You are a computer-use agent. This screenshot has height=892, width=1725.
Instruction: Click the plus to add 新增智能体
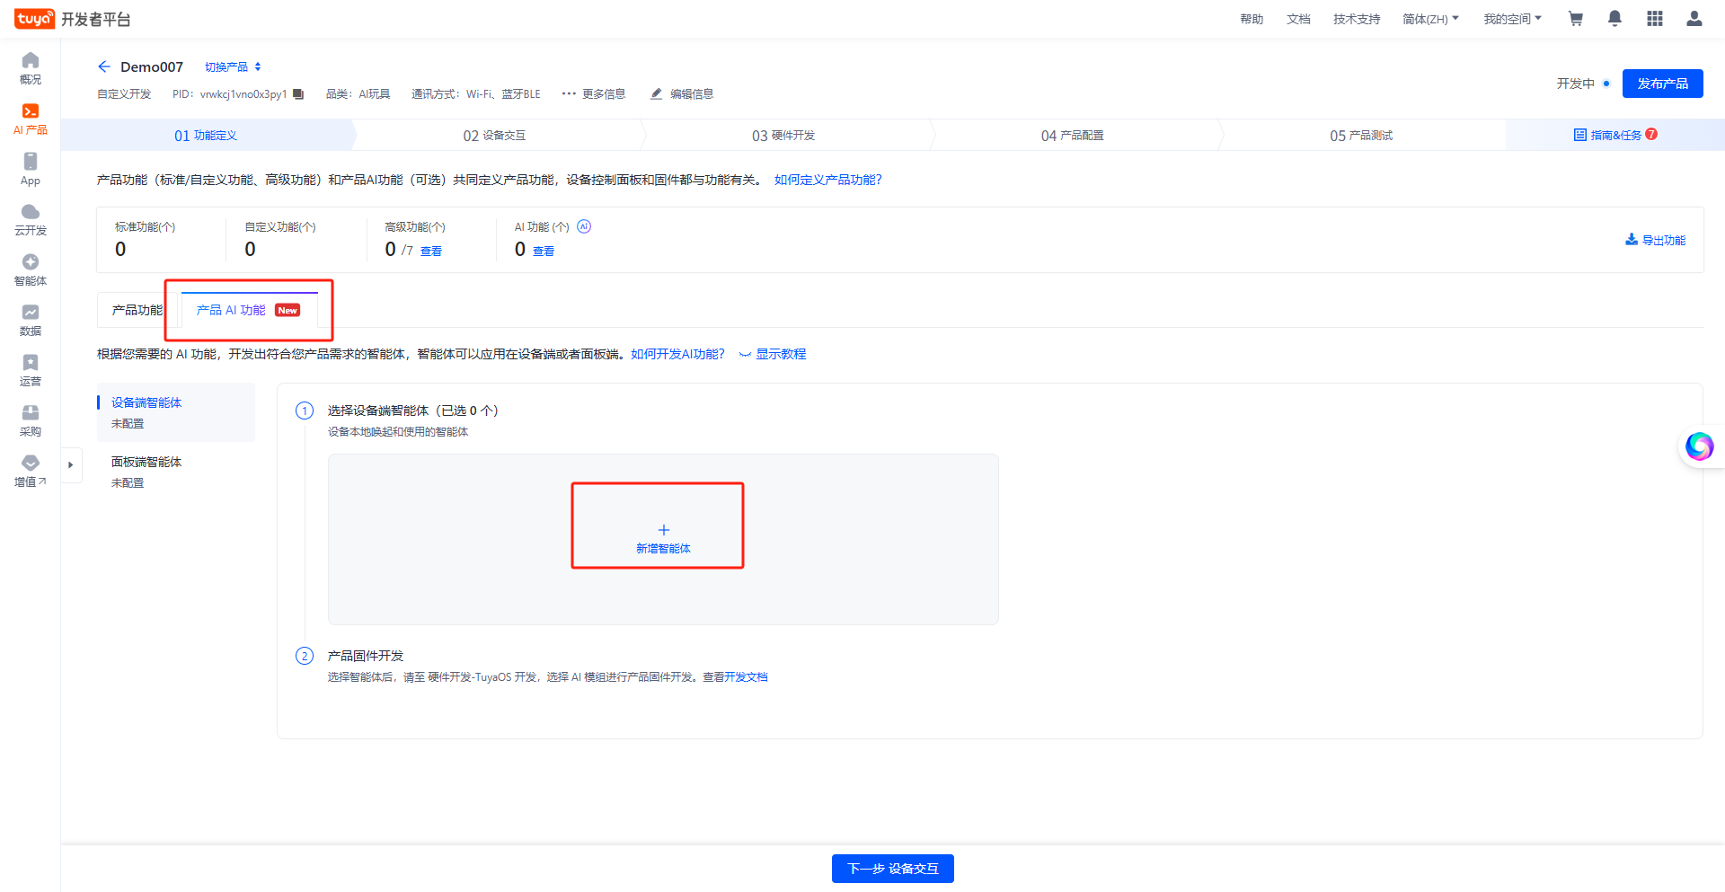pyautogui.click(x=663, y=530)
